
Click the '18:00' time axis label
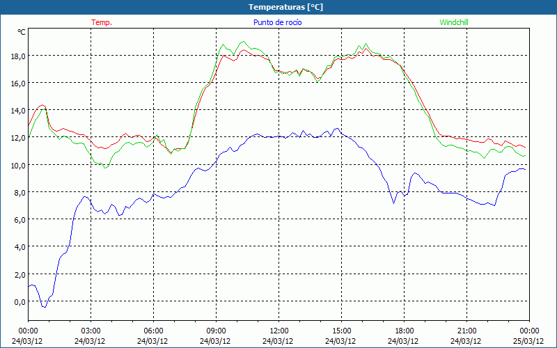pos(405,331)
